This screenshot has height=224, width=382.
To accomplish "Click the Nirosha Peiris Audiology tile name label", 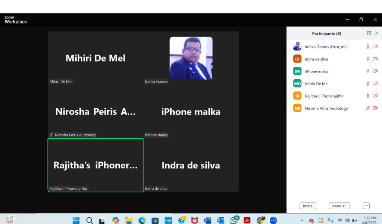I will pyautogui.click(x=73, y=135).
